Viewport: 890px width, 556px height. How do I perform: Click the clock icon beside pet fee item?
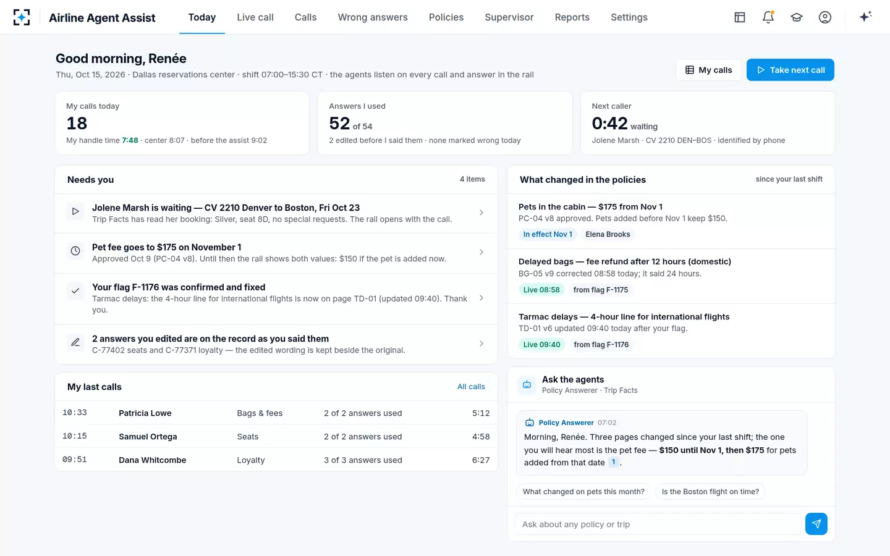click(x=75, y=251)
